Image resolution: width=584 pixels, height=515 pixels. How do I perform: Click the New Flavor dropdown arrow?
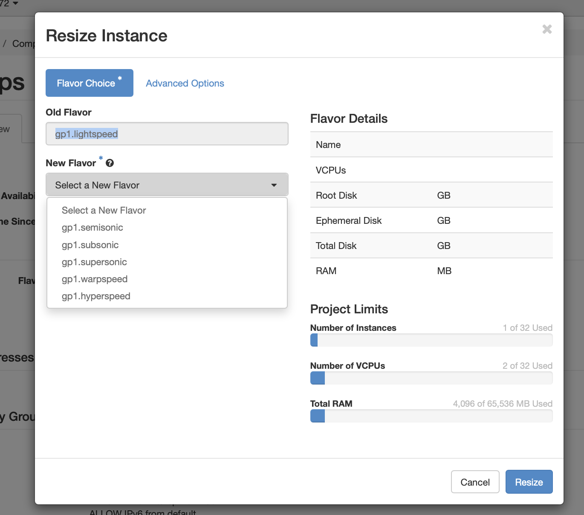274,185
